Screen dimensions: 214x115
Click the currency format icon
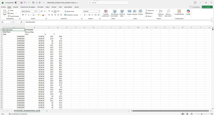[85, 15]
